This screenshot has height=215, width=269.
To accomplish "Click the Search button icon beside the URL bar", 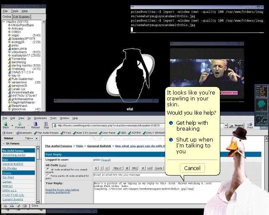I will pyautogui.click(x=236, y=126).
